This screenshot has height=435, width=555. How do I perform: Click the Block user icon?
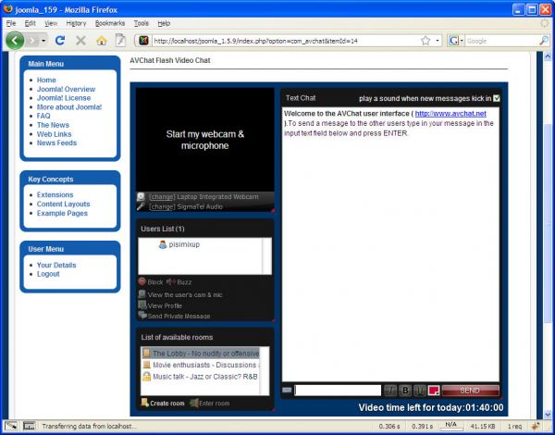coord(142,281)
